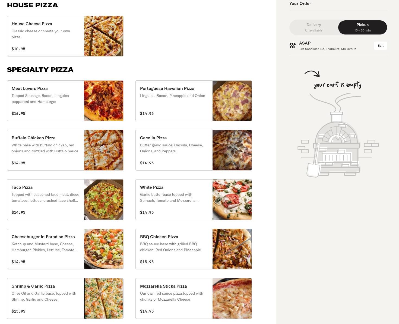Click the ASAP pickup address text
Viewport: 399px width, 324px height.
click(x=328, y=49)
